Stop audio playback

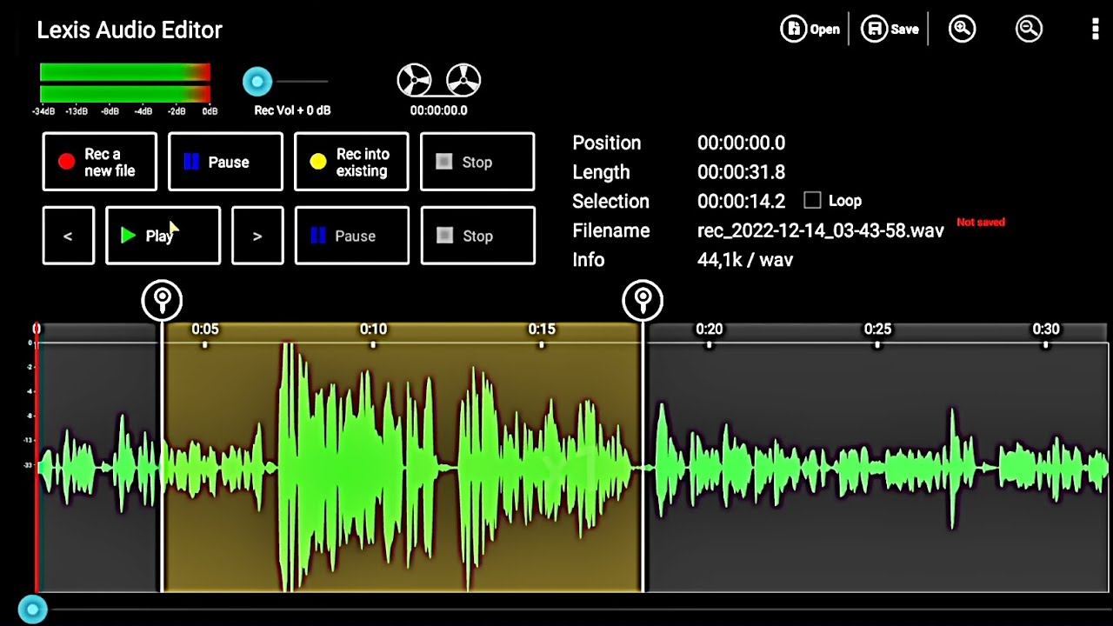(x=477, y=236)
